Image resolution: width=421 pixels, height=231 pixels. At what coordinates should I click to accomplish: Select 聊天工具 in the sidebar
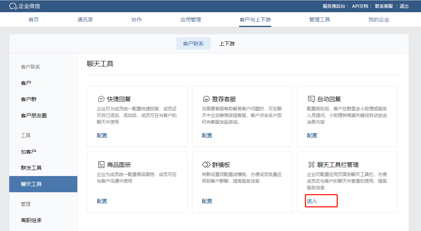click(x=43, y=184)
